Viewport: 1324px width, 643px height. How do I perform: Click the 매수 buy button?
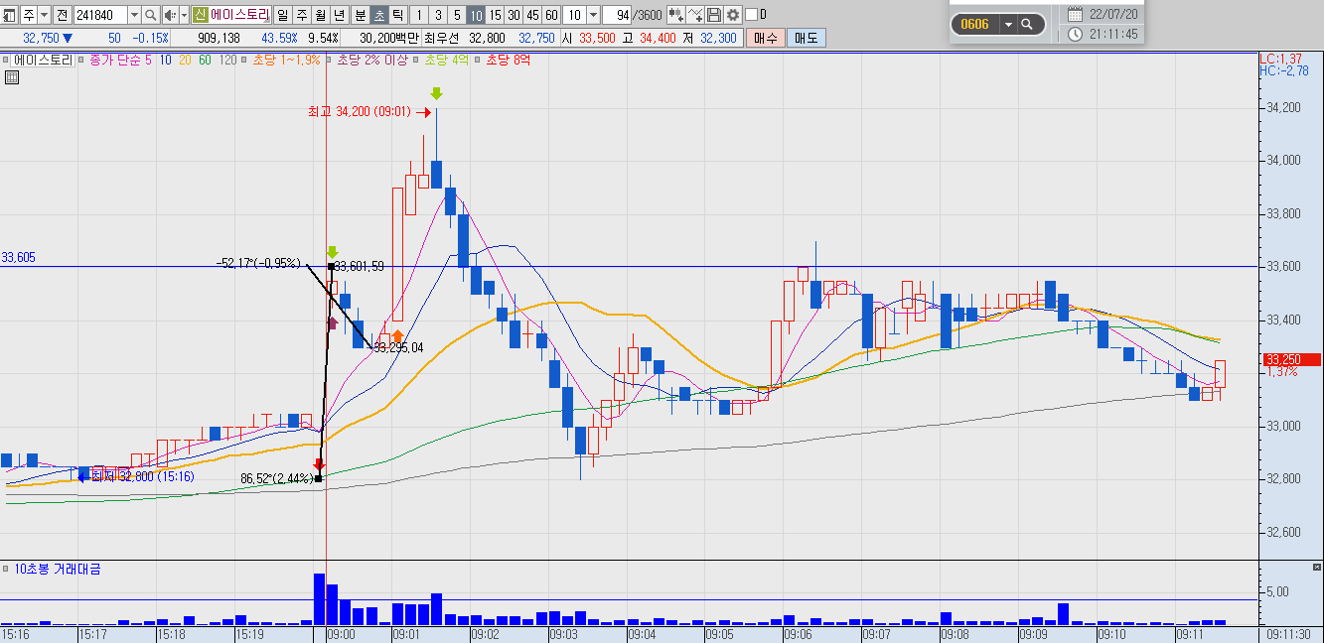tap(766, 38)
